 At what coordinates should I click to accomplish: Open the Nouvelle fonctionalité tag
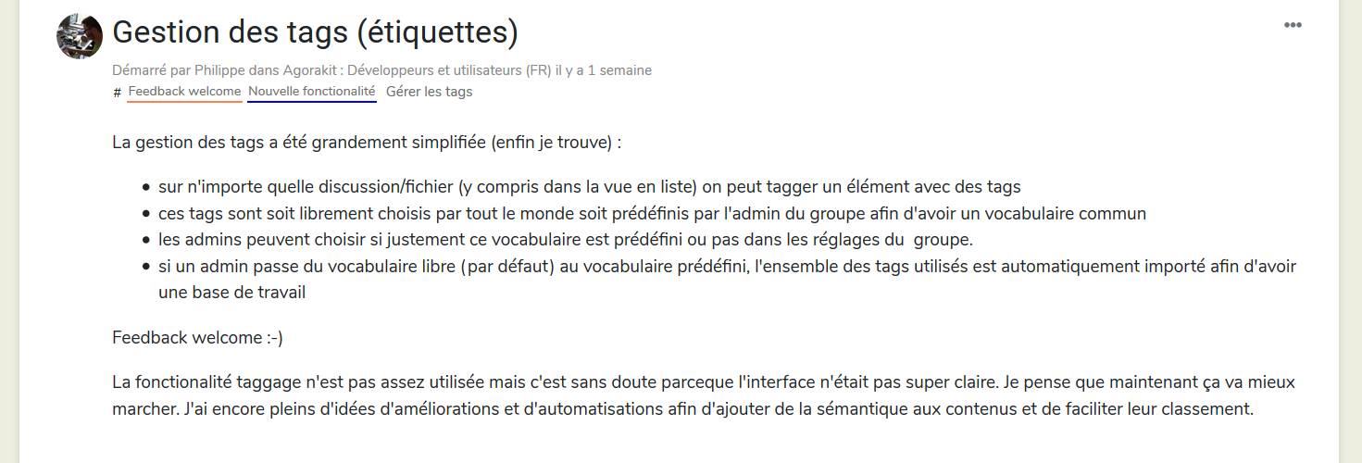tap(312, 92)
